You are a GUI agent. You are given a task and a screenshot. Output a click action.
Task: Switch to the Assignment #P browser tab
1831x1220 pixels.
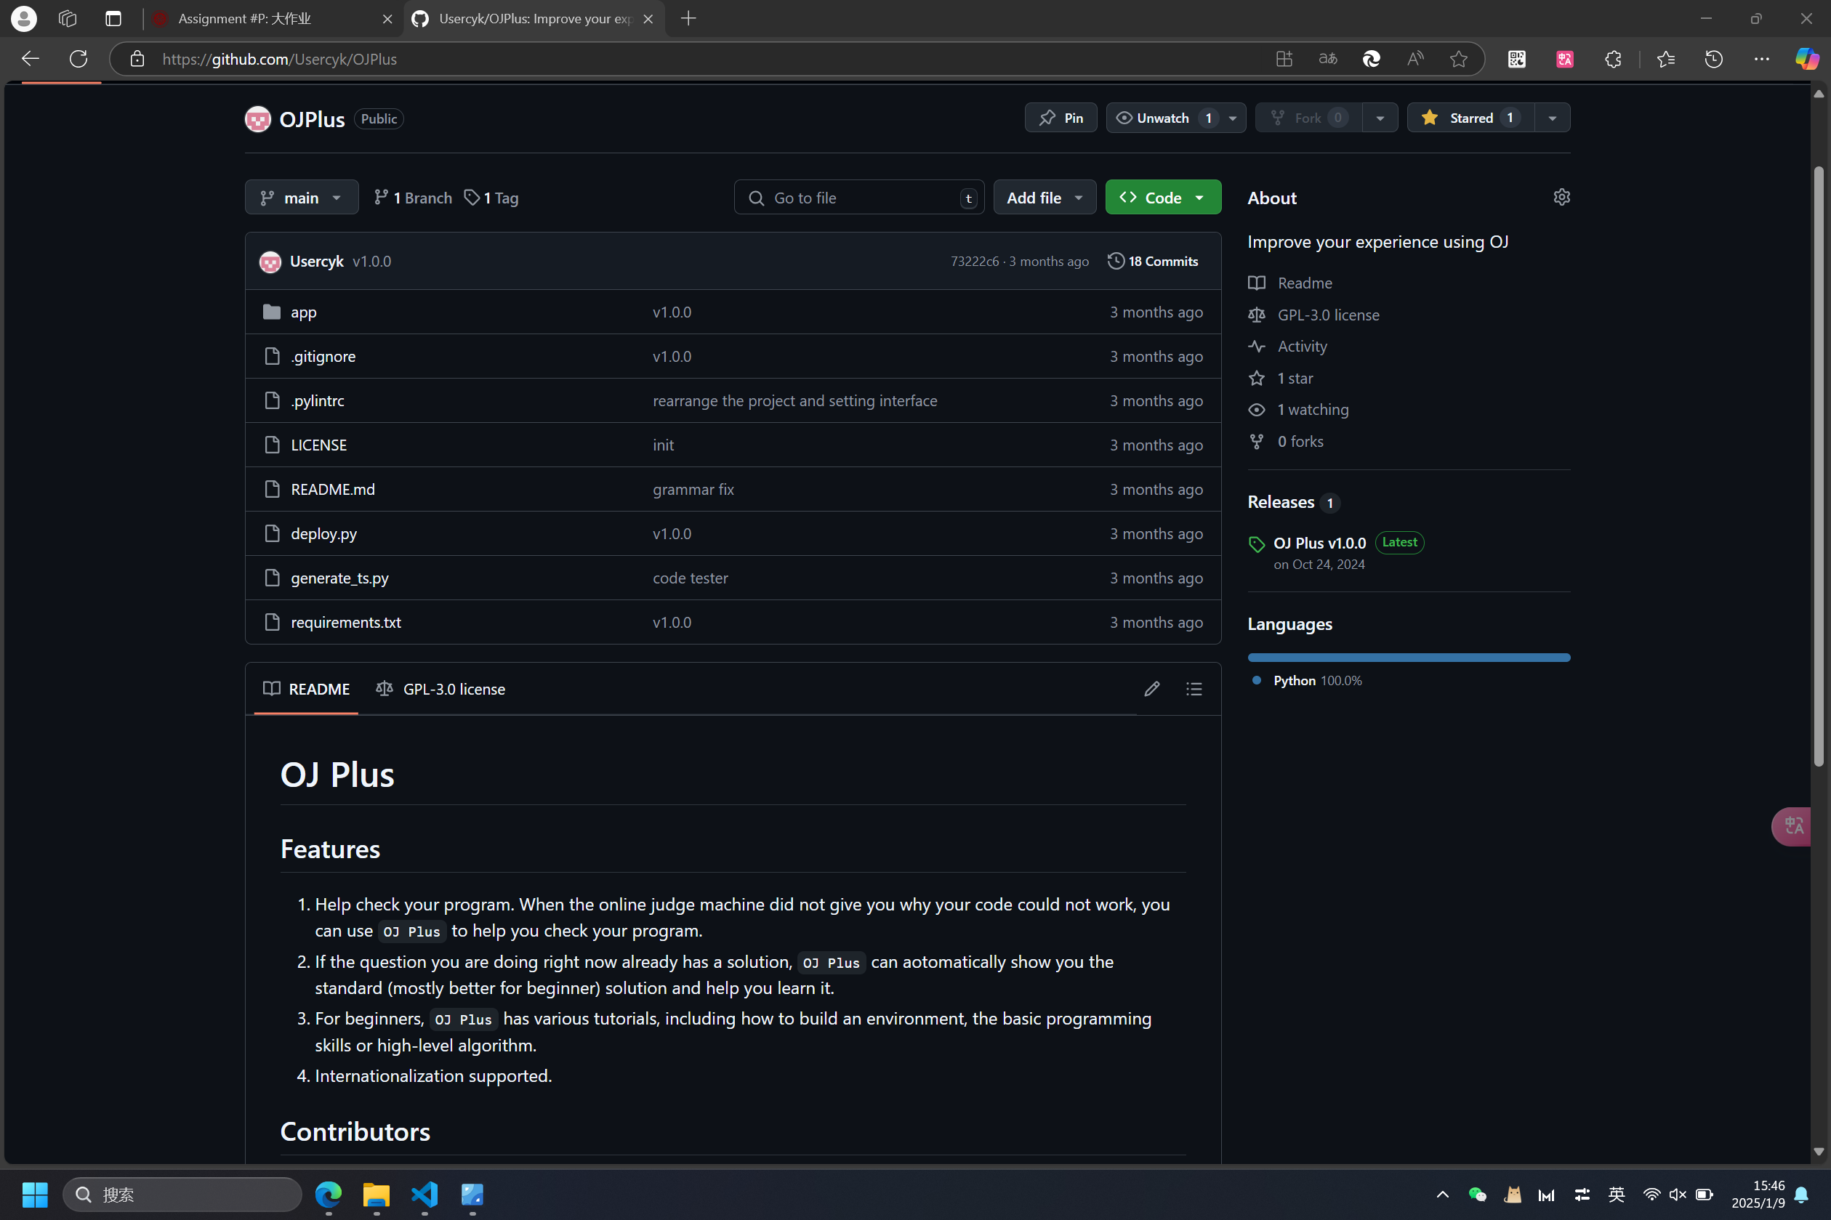click(244, 19)
